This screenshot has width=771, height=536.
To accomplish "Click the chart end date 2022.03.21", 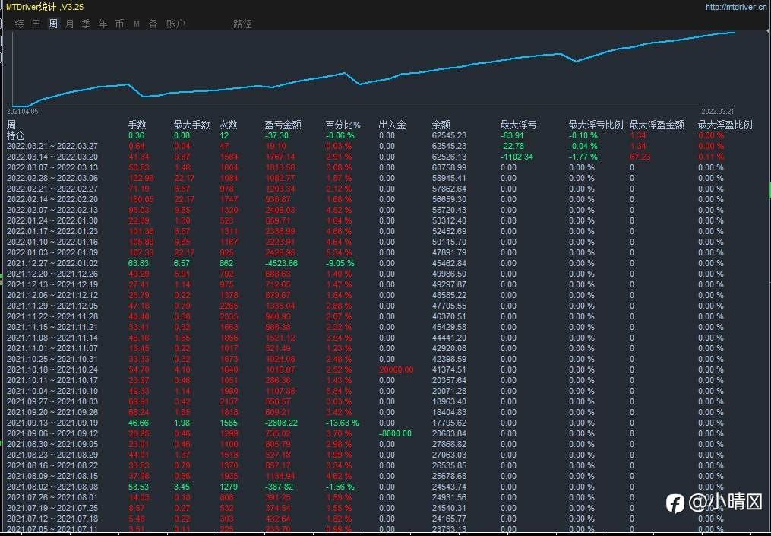I will coord(717,111).
